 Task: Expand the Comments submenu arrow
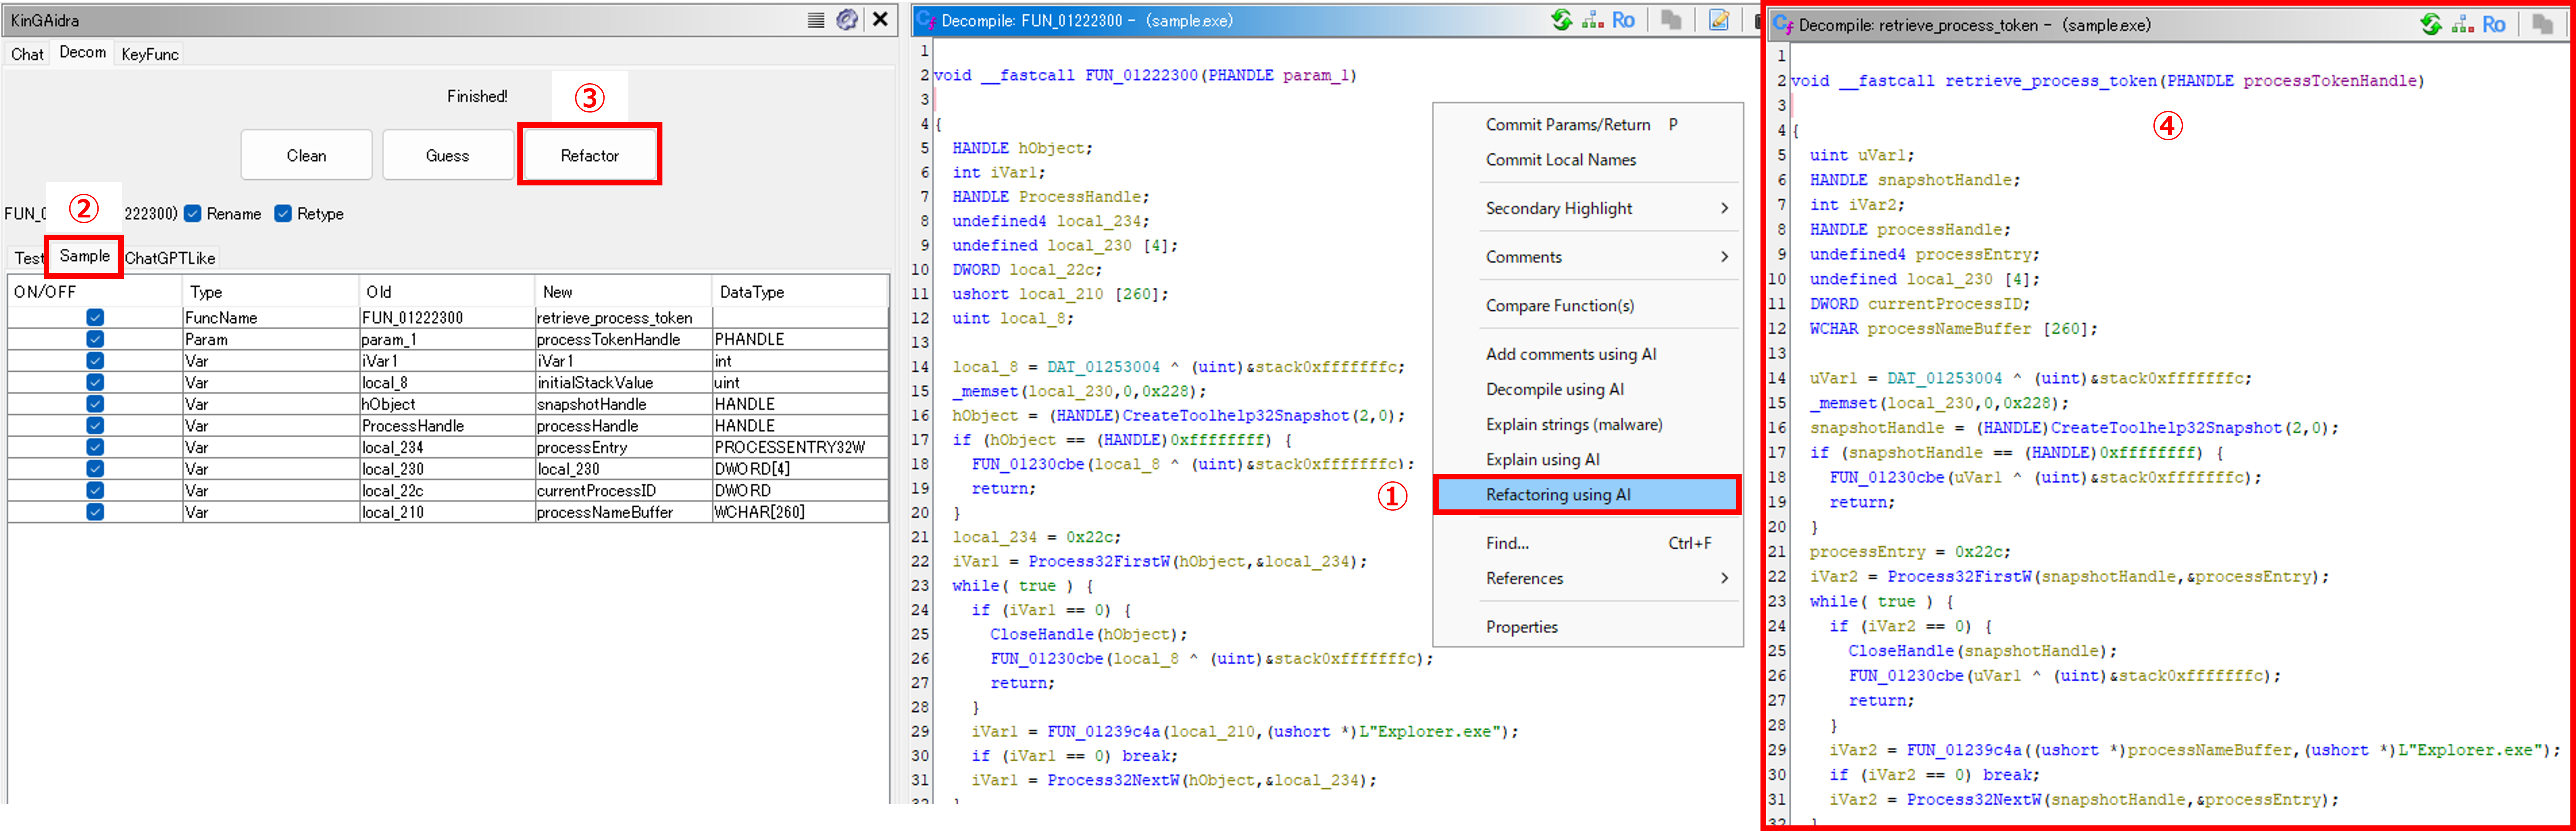1724,257
